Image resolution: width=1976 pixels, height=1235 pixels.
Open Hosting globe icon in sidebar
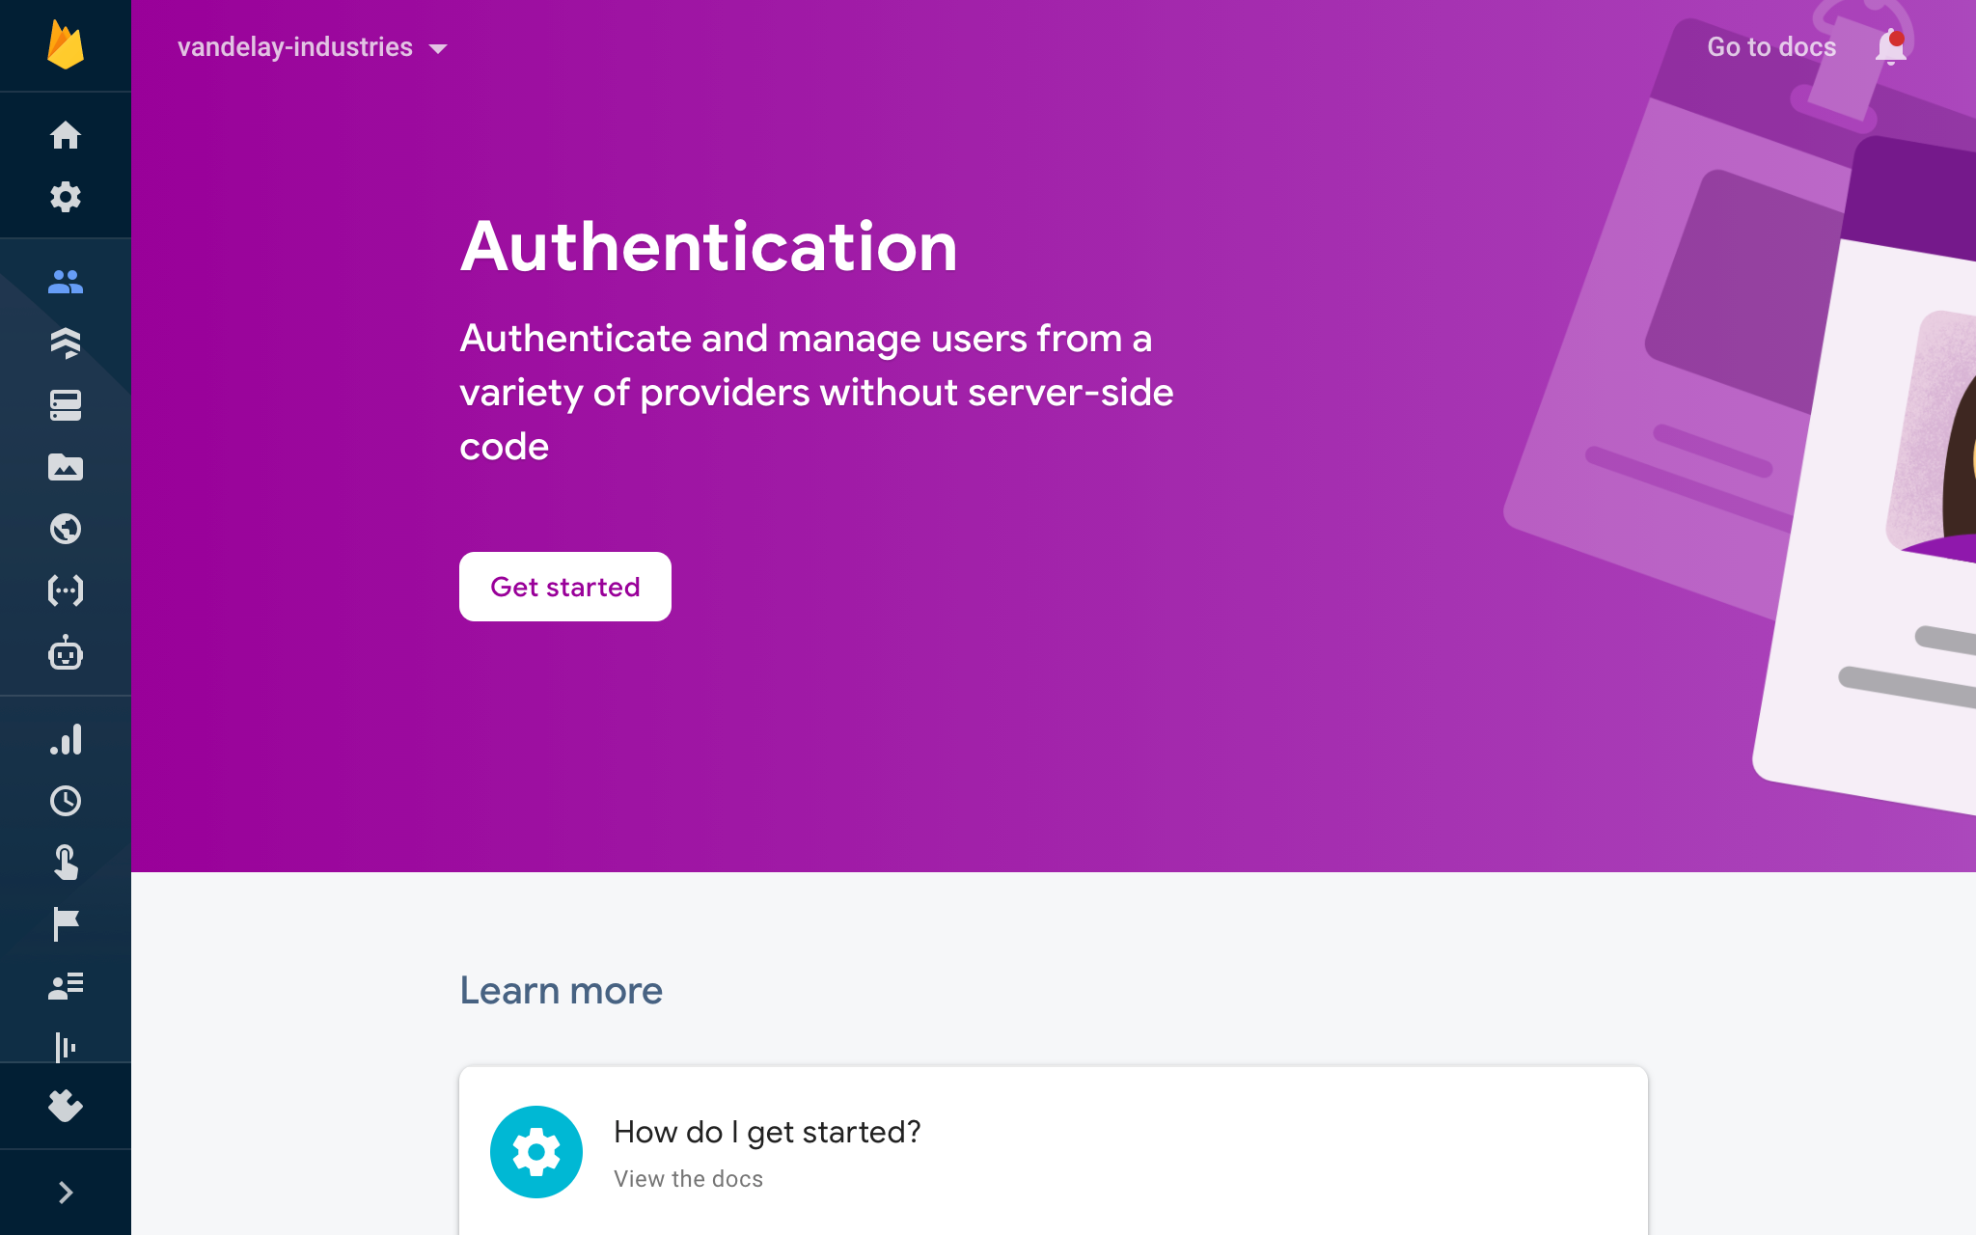point(66,529)
